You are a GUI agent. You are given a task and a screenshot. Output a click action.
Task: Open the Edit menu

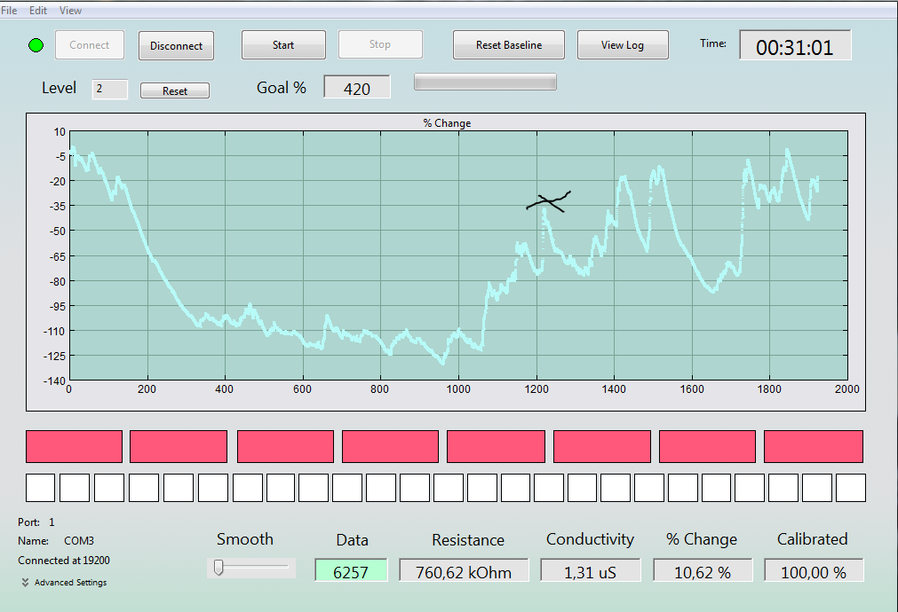pyautogui.click(x=38, y=11)
